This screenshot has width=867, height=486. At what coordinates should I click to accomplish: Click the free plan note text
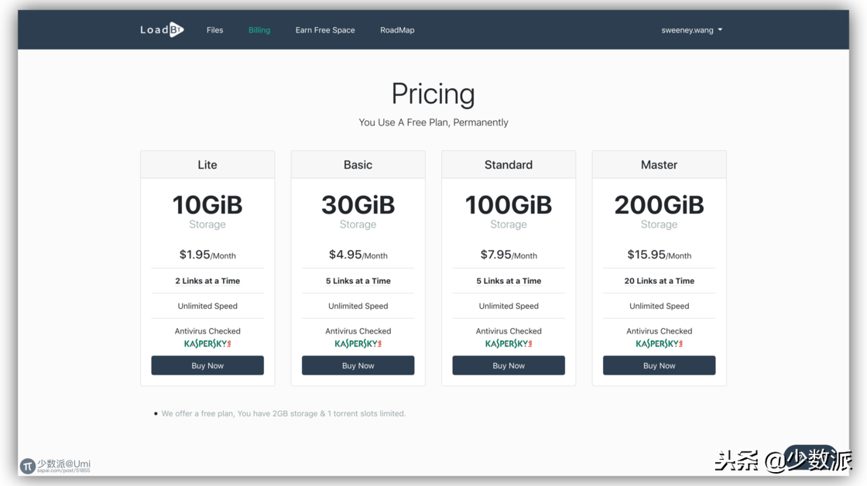click(283, 413)
